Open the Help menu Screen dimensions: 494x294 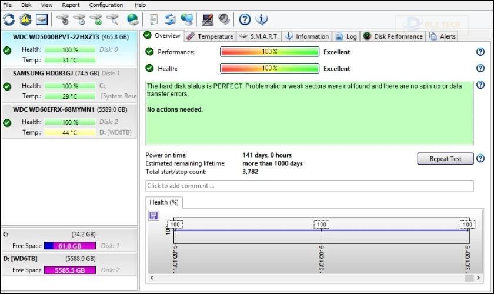point(140,5)
